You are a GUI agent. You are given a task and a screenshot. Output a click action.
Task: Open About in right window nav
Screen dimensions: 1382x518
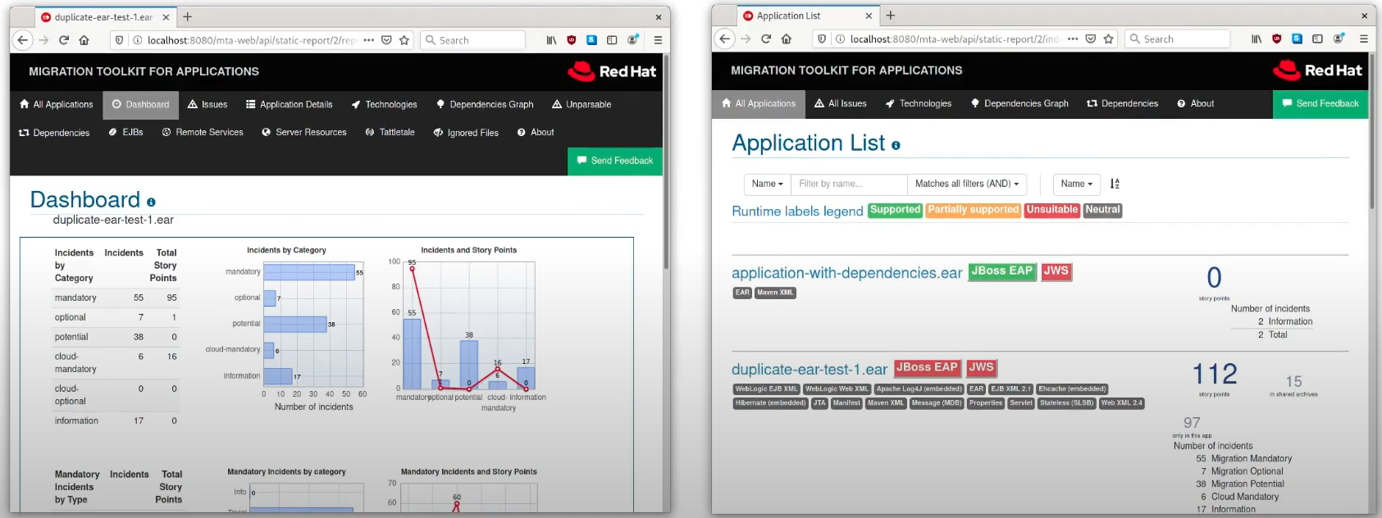click(1195, 104)
